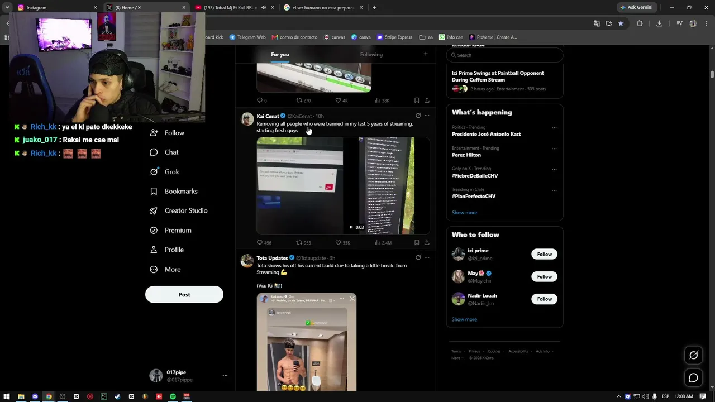Mute the YouTube tab audio icon
Image resolution: width=715 pixels, height=402 pixels.
click(x=263, y=8)
